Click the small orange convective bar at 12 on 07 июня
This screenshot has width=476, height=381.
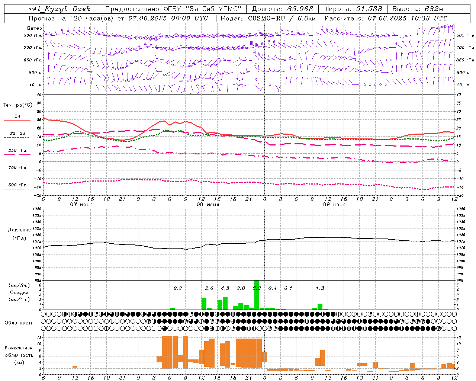click(75, 367)
